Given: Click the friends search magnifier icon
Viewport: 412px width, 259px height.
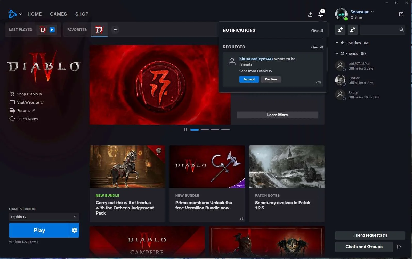Looking at the screenshot, I should pyautogui.click(x=401, y=30).
